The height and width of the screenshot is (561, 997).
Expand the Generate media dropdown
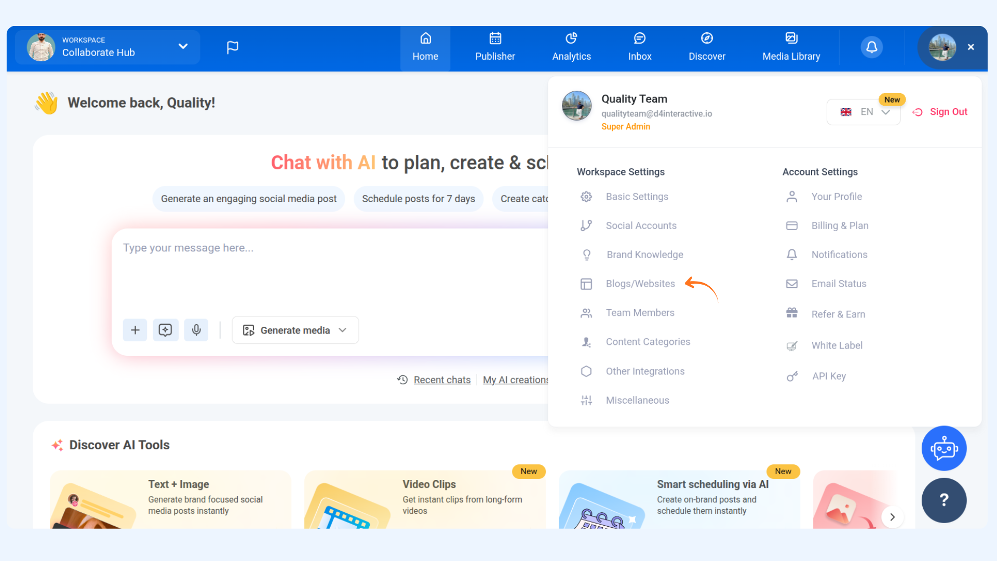point(295,330)
